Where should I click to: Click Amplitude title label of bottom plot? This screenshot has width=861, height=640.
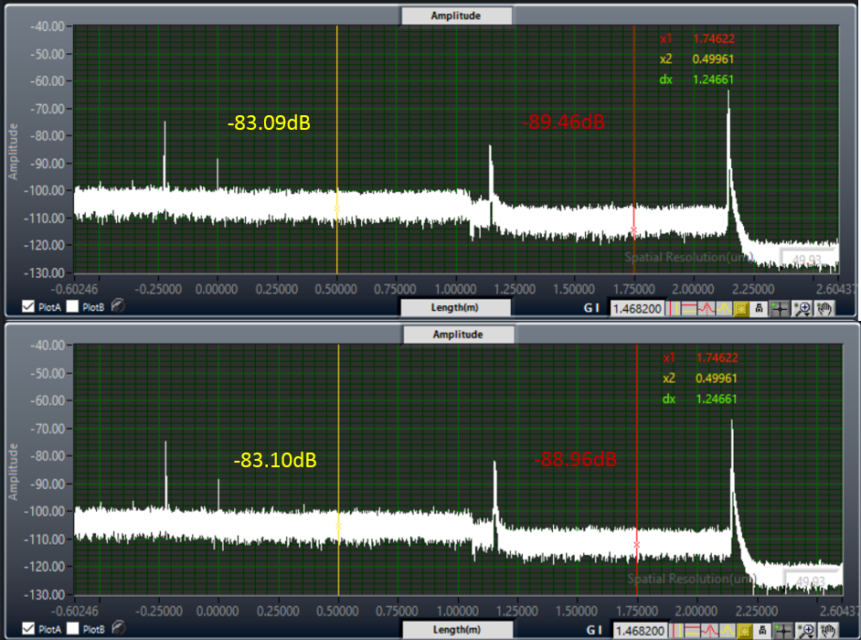click(x=458, y=334)
